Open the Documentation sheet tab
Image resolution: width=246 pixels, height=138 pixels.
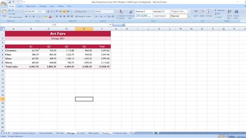[46, 133]
